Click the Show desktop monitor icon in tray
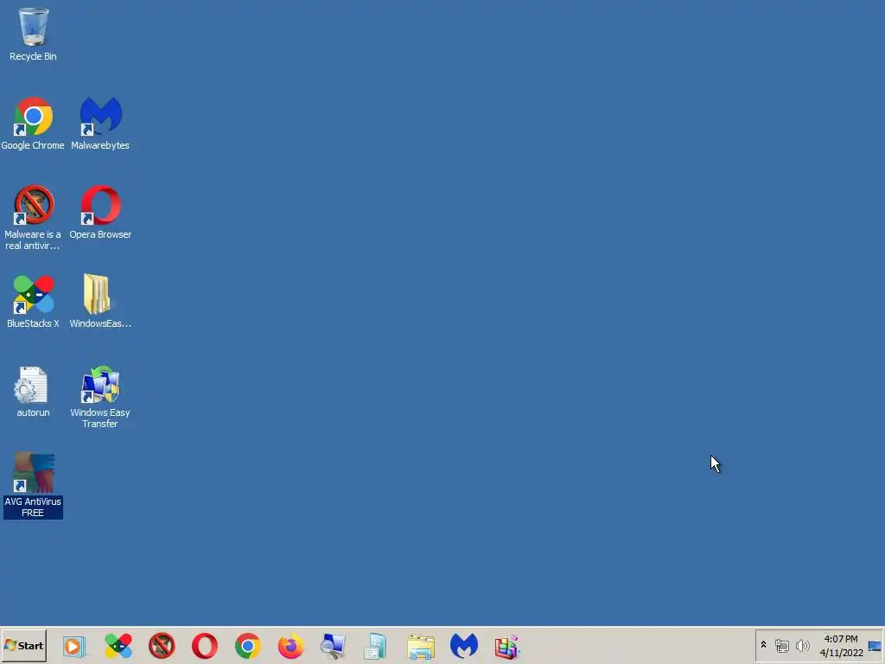The image size is (885, 664). tap(875, 646)
